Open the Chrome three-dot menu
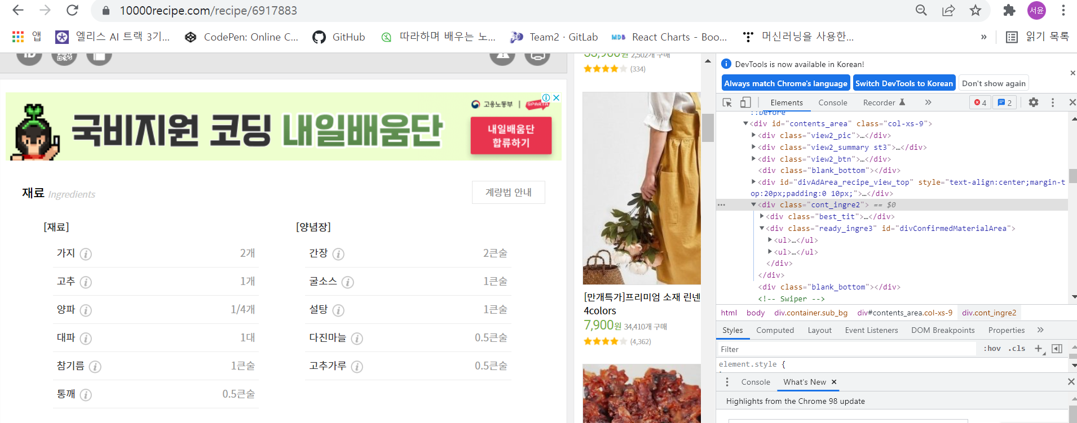1077x423 pixels. click(x=1063, y=10)
